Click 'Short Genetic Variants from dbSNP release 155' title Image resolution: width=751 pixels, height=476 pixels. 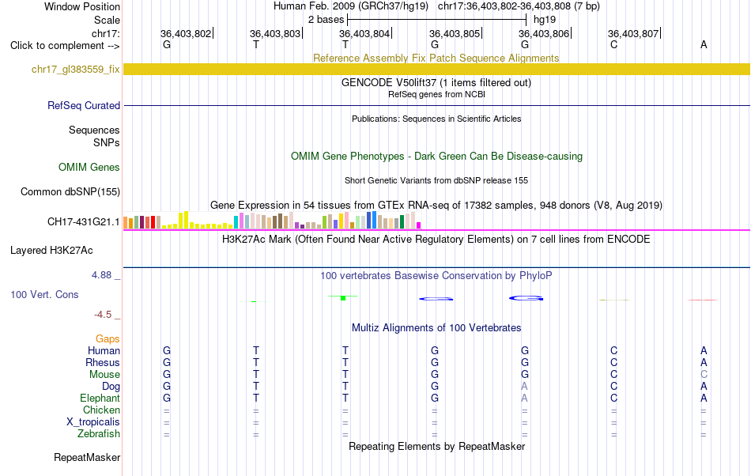[436, 180]
